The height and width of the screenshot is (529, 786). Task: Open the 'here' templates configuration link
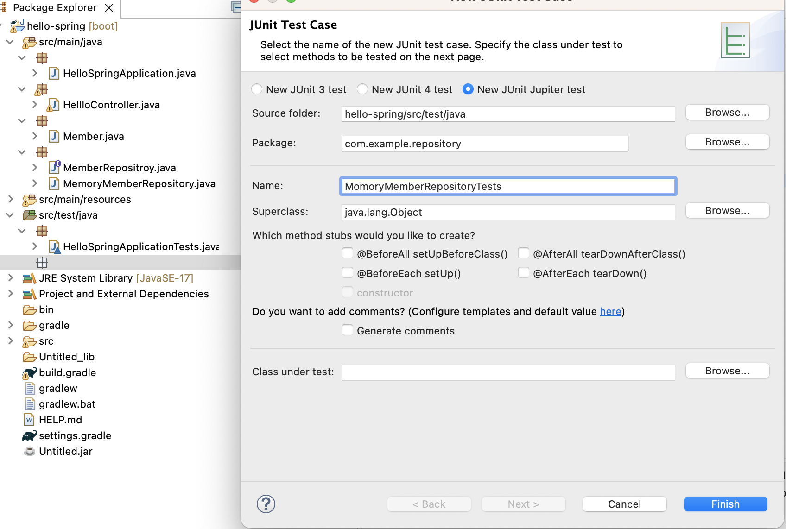pyautogui.click(x=610, y=312)
